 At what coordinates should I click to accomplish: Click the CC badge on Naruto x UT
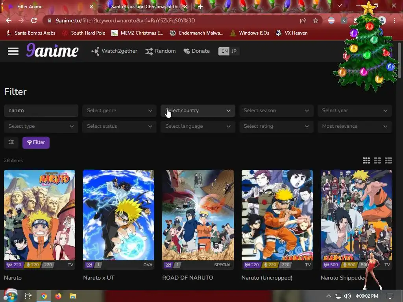click(89, 265)
